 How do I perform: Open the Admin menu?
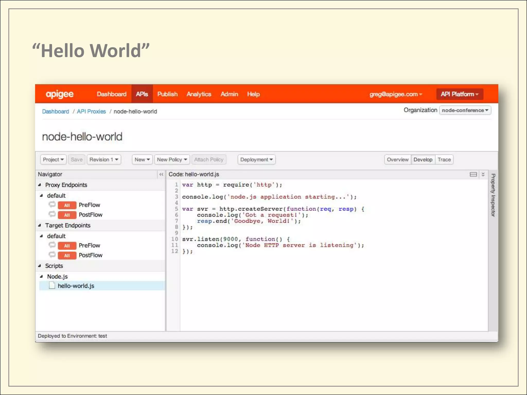(229, 94)
